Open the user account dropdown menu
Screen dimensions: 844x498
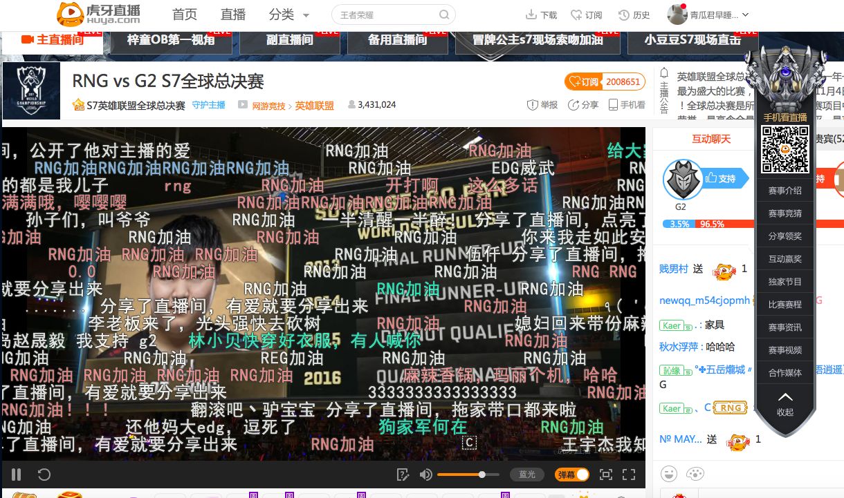(x=708, y=15)
